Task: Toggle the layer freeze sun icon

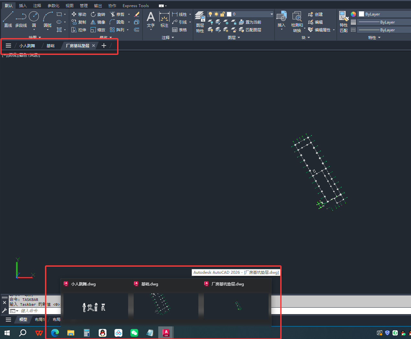Action: (216, 14)
